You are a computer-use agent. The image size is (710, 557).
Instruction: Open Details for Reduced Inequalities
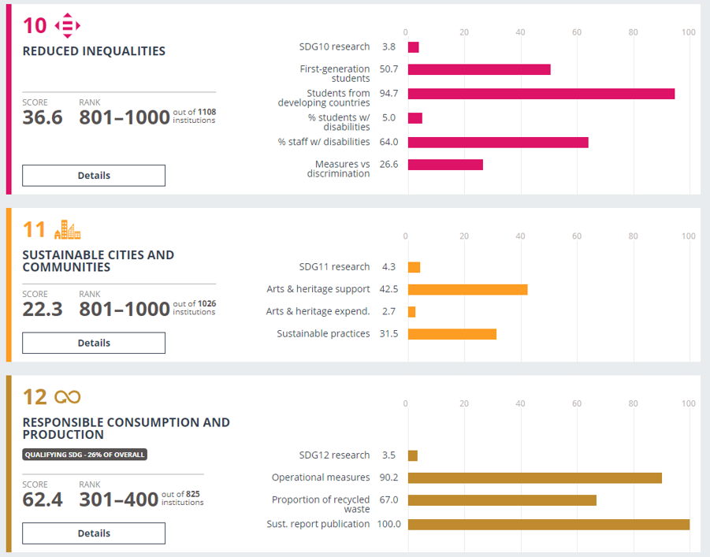tap(94, 176)
